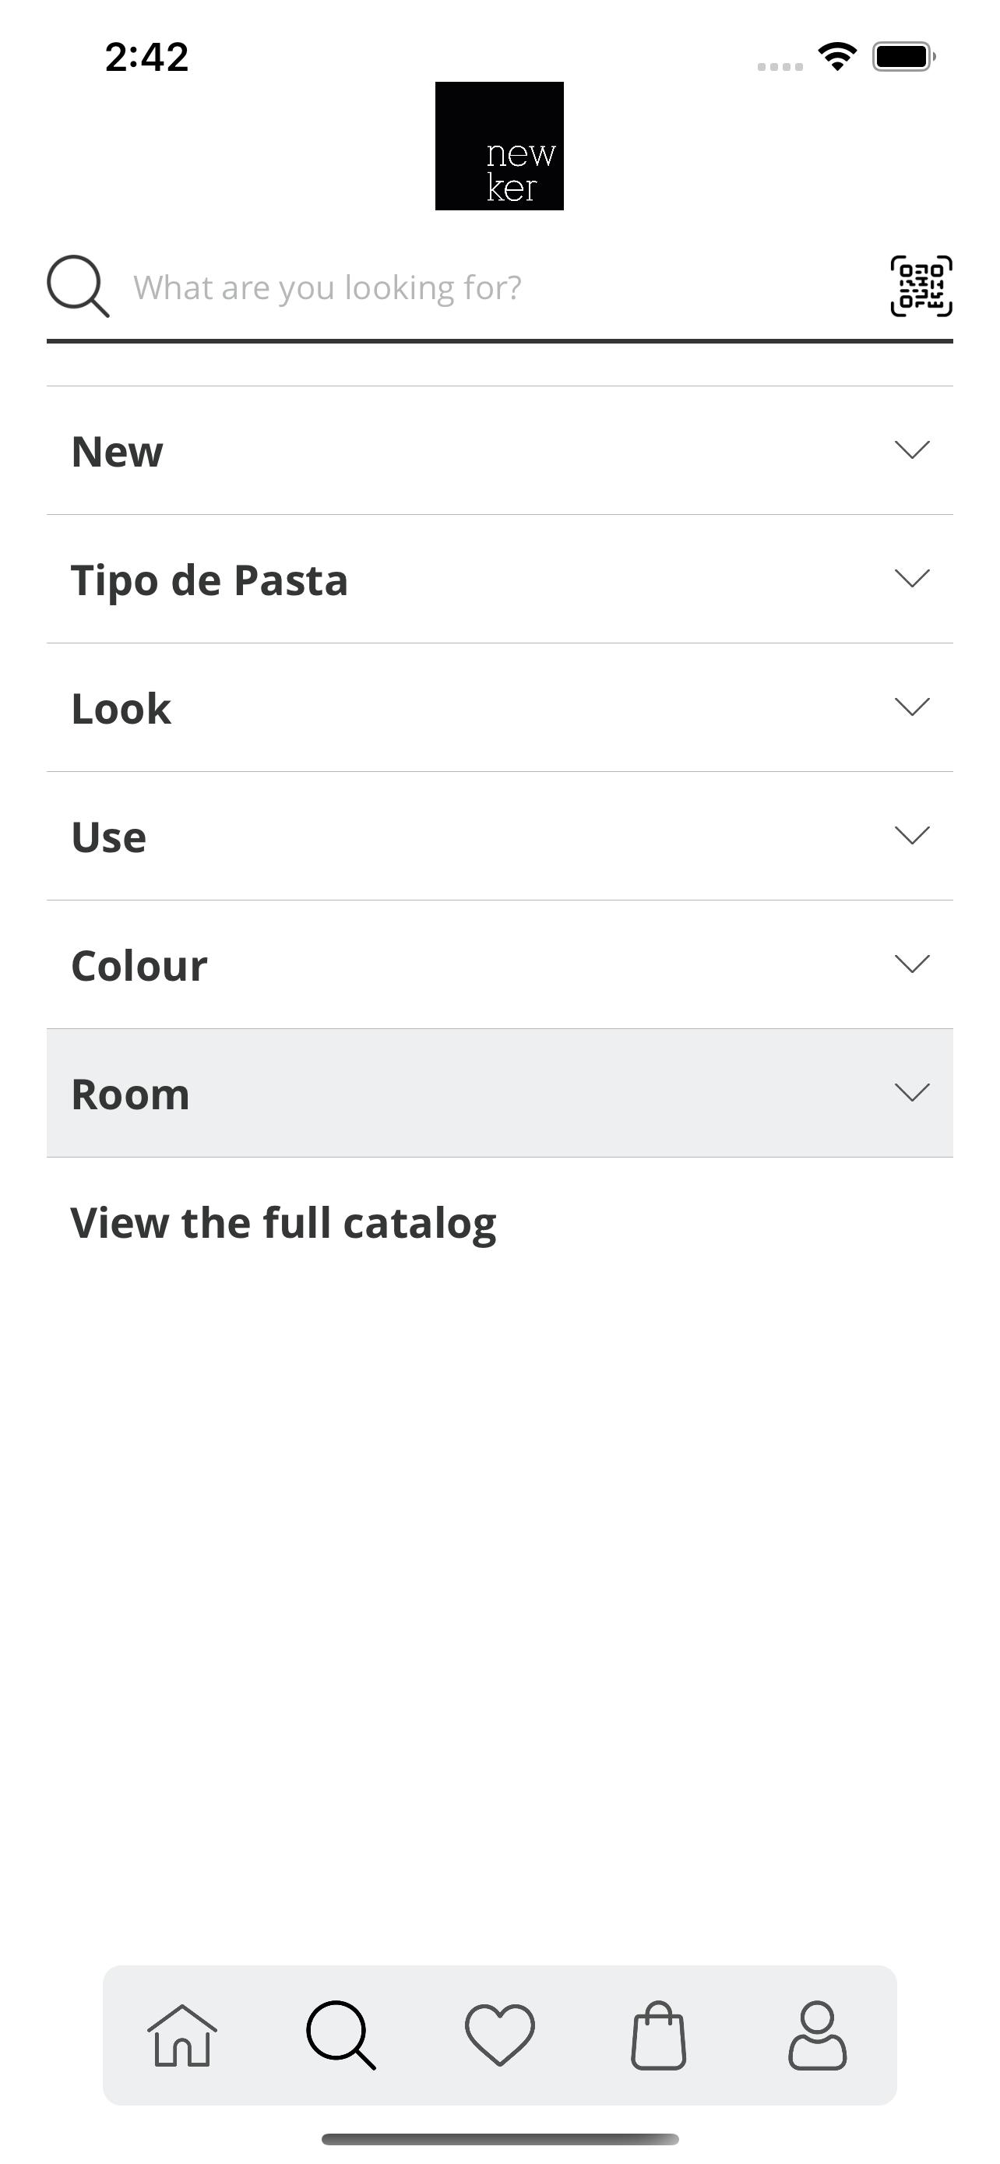
Task: Expand the Tipo de Pasta chevron
Action: click(912, 578)
